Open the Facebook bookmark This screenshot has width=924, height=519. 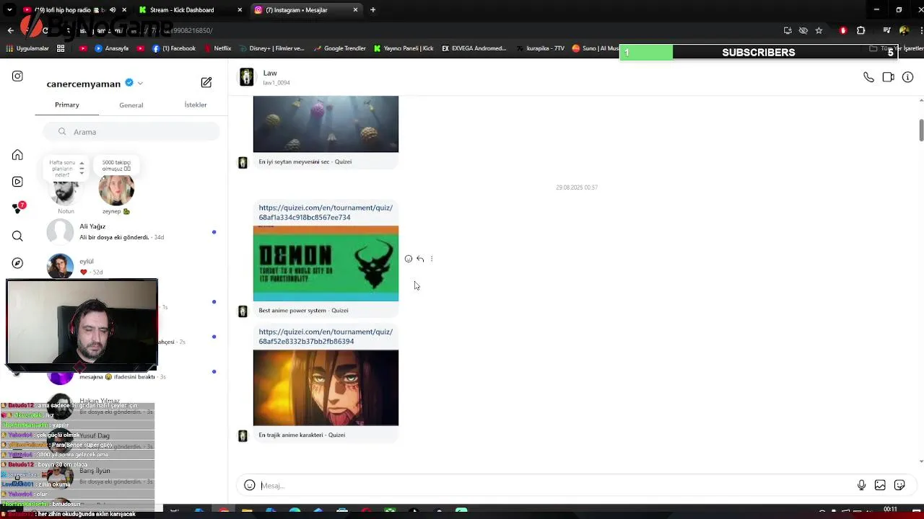[174, 48]
